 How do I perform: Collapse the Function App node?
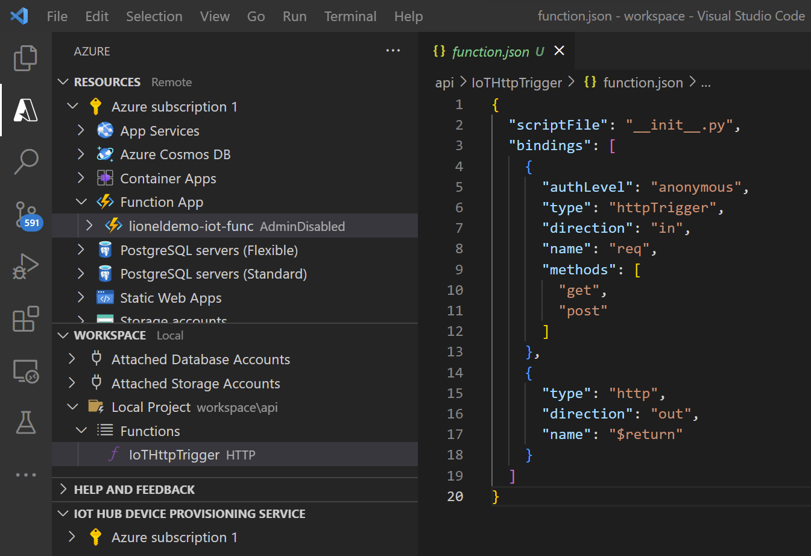coord(81,201)
